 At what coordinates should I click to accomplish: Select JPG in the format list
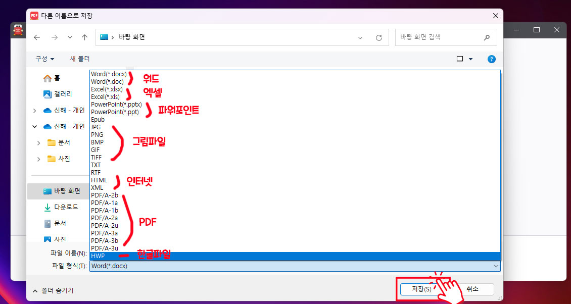(295, 127)
